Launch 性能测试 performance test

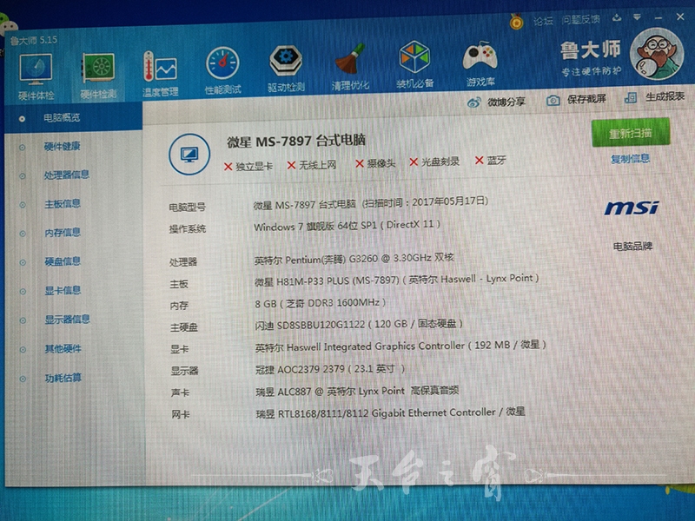pos(222,71)
